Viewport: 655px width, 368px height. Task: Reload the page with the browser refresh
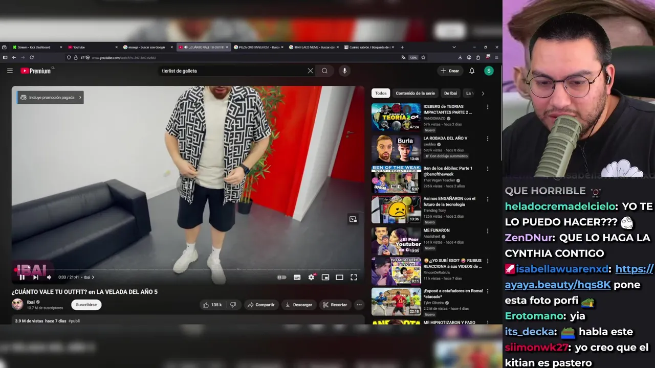(x=32, y=57)
